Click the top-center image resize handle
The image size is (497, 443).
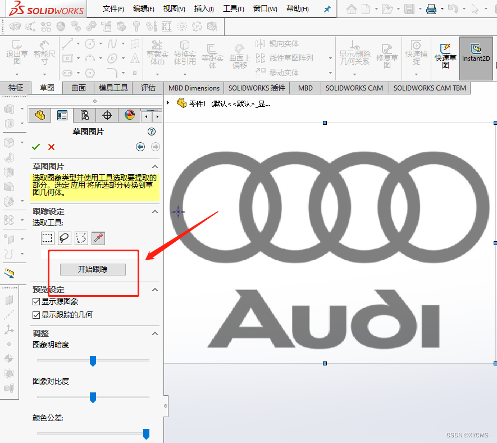click(325, 123)
